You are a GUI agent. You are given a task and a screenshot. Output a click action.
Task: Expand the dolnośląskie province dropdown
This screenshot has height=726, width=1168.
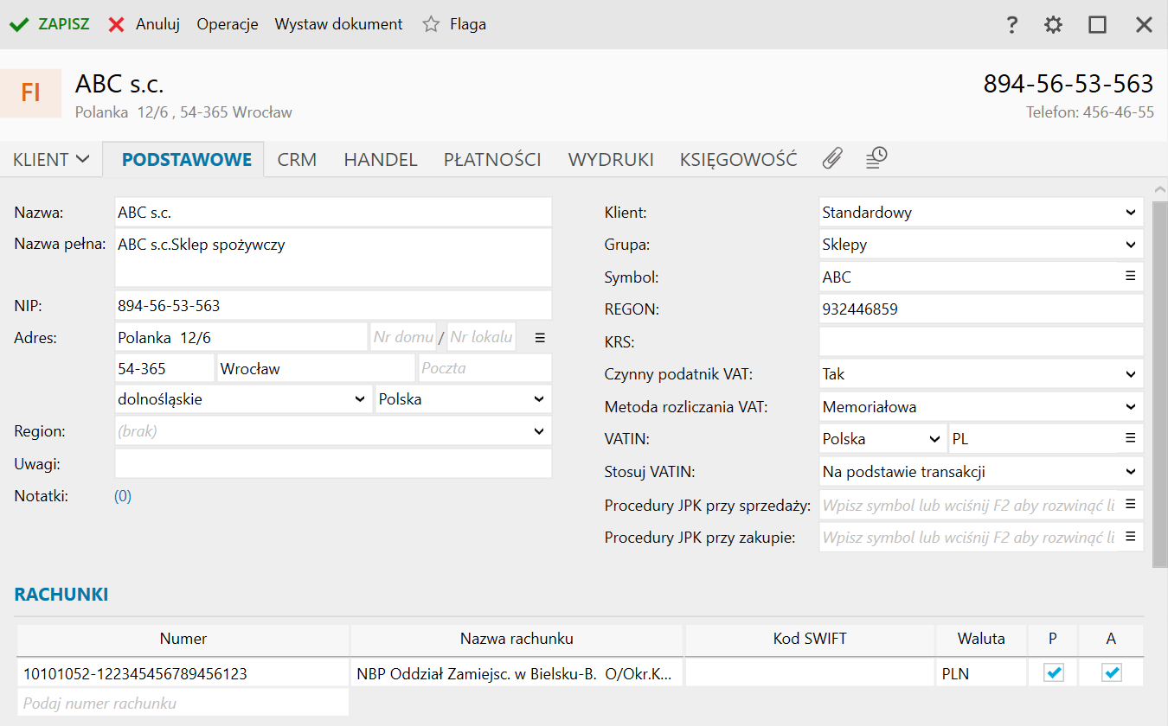click(360, 399)
